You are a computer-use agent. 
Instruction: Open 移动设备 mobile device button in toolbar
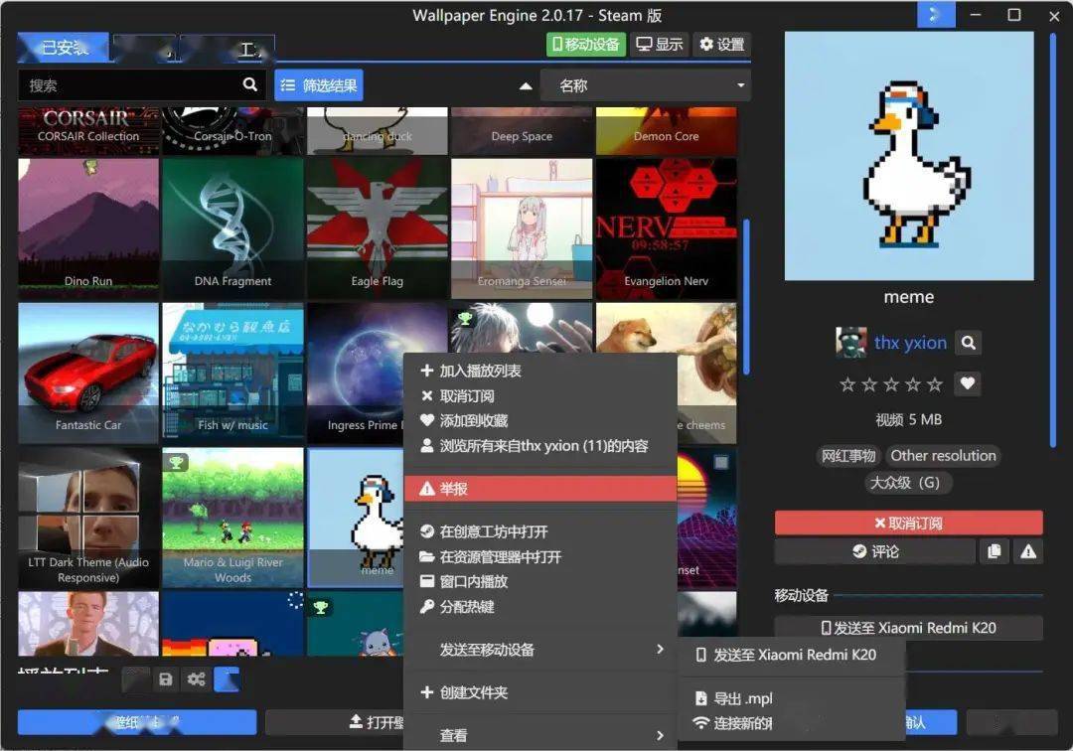click(x=585, y=44)
